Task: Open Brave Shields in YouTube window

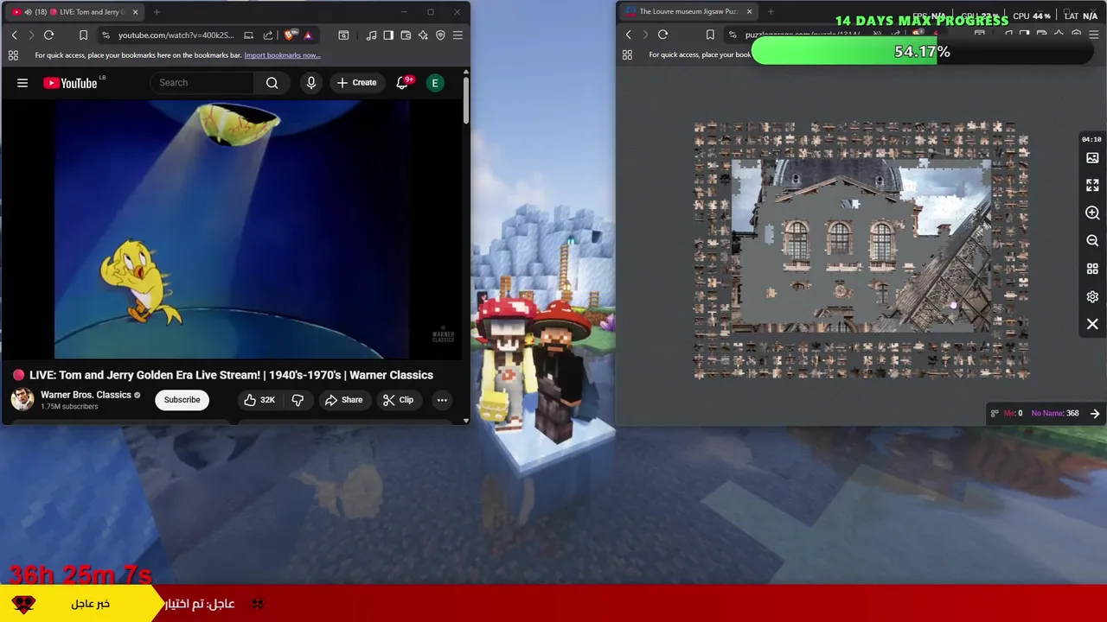Action: coord(290,35)
